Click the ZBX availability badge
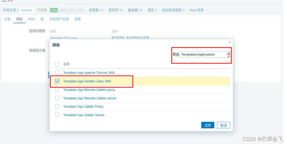 pyautogui.click(x=54, y=10)
